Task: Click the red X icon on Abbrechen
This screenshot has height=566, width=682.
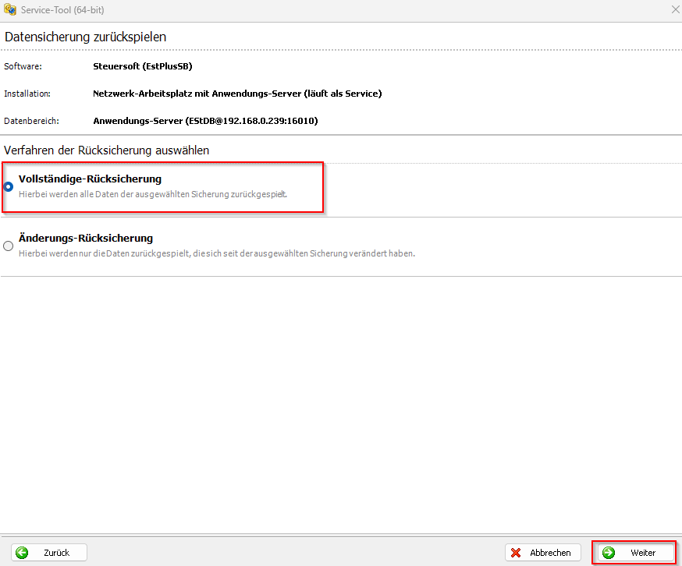Action: tap(516, 553)
